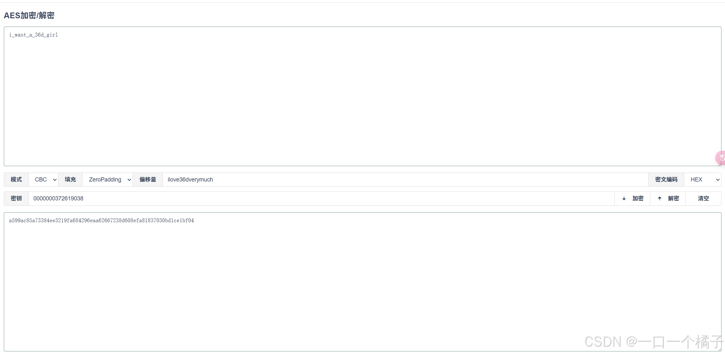Click the down arrow icon beside 加密

[624, 198]
